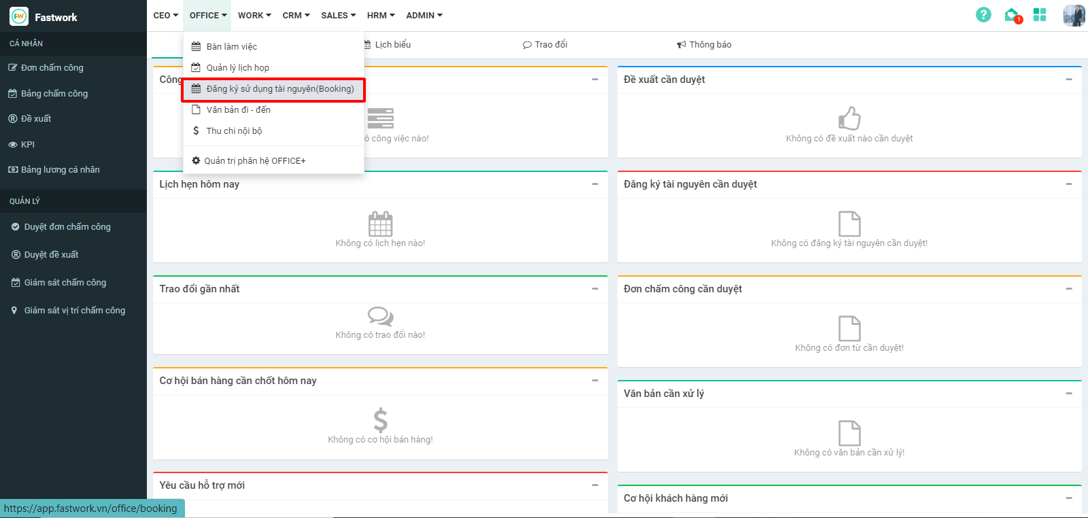Screen dimensions: 1088x518
Task: Click the user profile avatar
Action: point(1074,15)
